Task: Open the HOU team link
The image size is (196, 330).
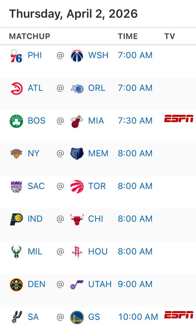Action: 98,252
